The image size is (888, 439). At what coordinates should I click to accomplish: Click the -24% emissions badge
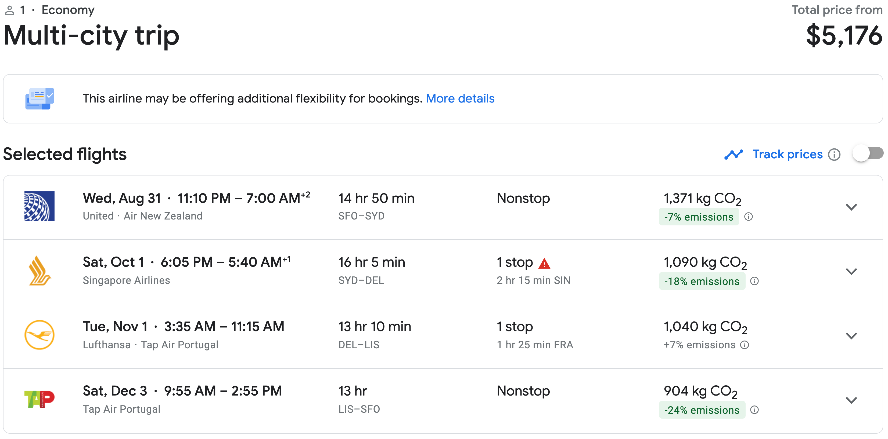[x=702, y=410]
